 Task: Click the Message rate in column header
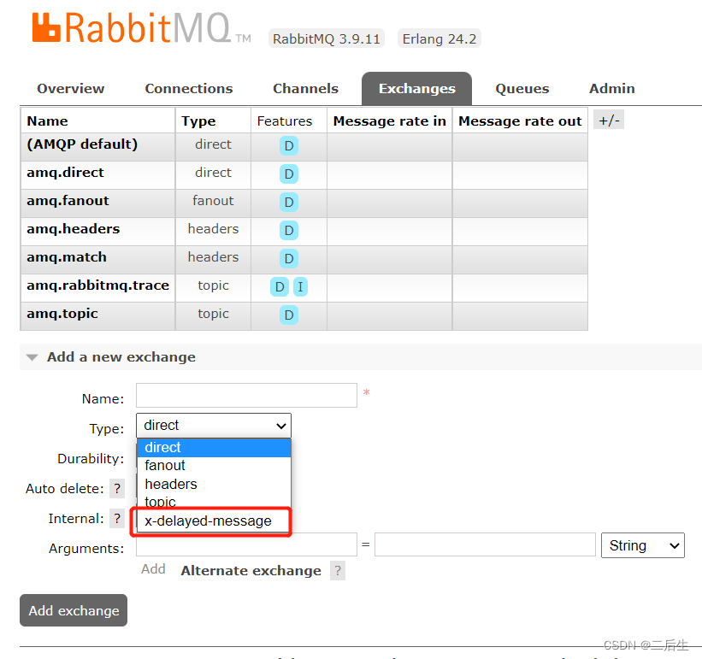pos(390,121)
